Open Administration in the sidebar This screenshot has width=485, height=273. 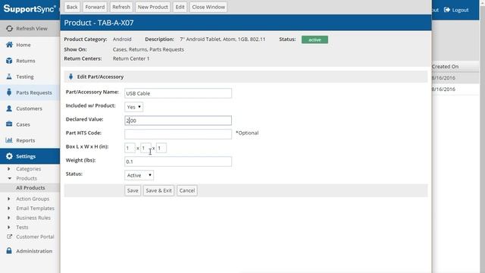pos(30,251)
